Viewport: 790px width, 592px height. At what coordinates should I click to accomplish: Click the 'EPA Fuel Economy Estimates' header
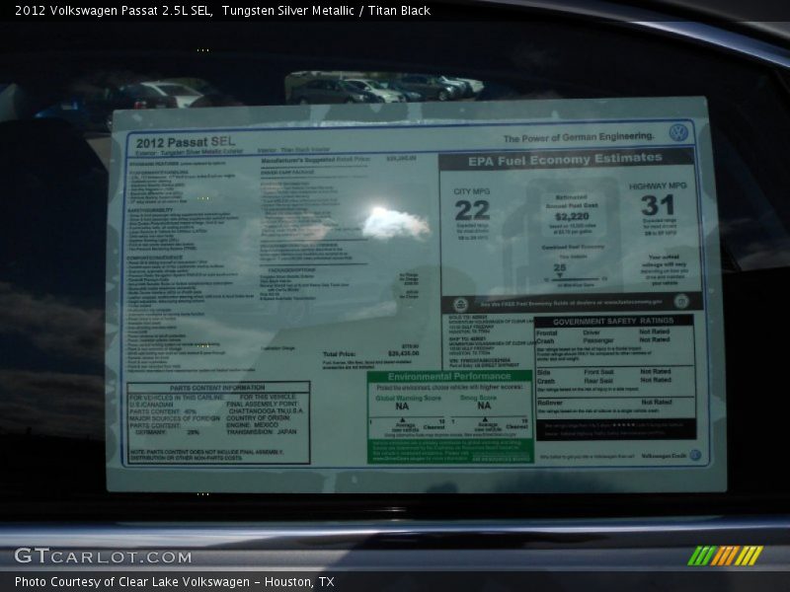[x=565, y=160]
